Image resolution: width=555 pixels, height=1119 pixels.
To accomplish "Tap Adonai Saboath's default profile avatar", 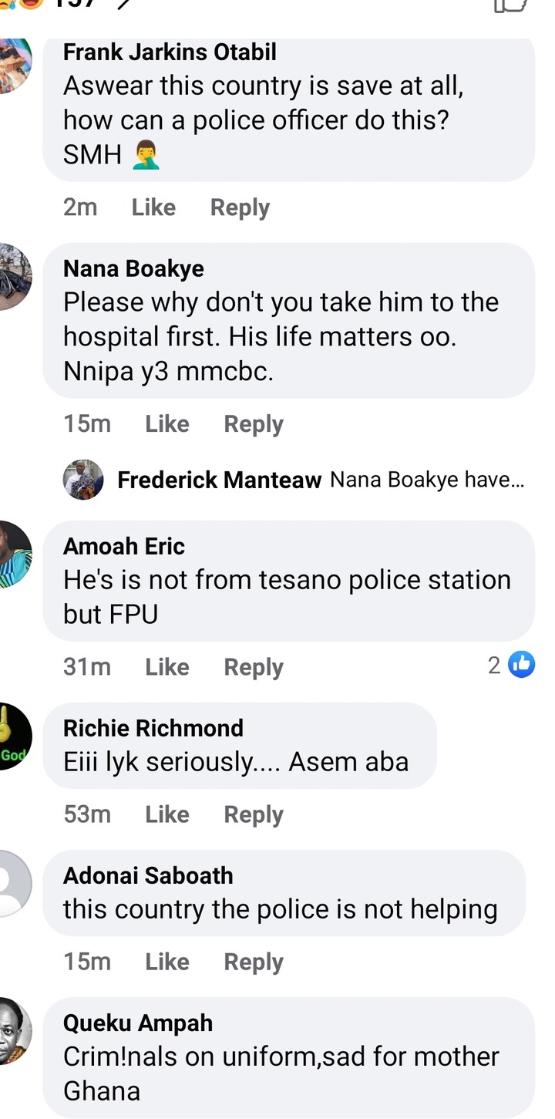I will tap(14, 883).
